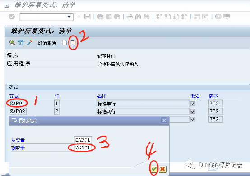The height and width of the screenshot is (176, 250).
Task: Click the Find Next binoculars-plus icon
Action: [146, 17]
